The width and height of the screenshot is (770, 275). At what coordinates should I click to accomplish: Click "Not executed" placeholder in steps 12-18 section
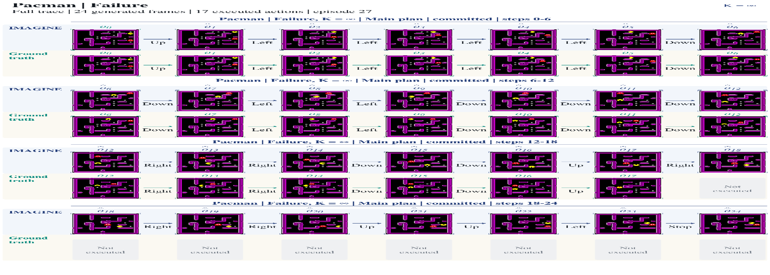(732, 188)
